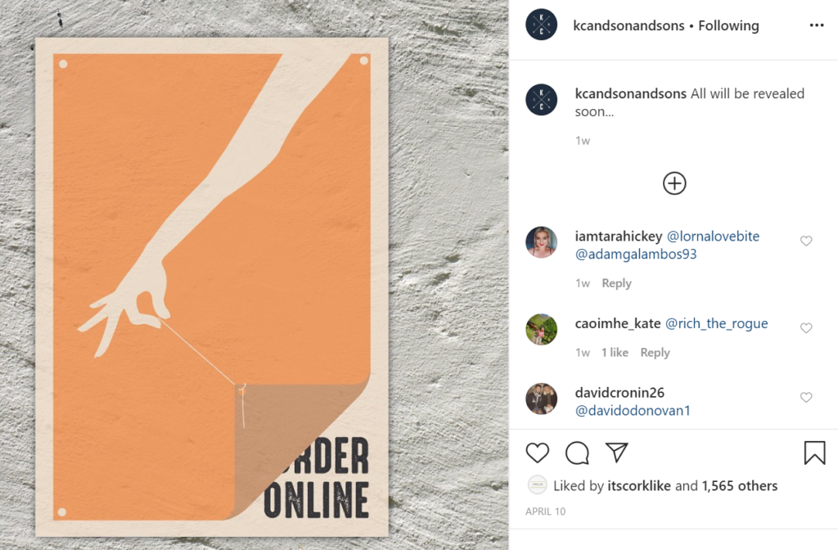Click the Following button in header
Viewport: 838px width, 550px height.
click(x=728, y=25)
